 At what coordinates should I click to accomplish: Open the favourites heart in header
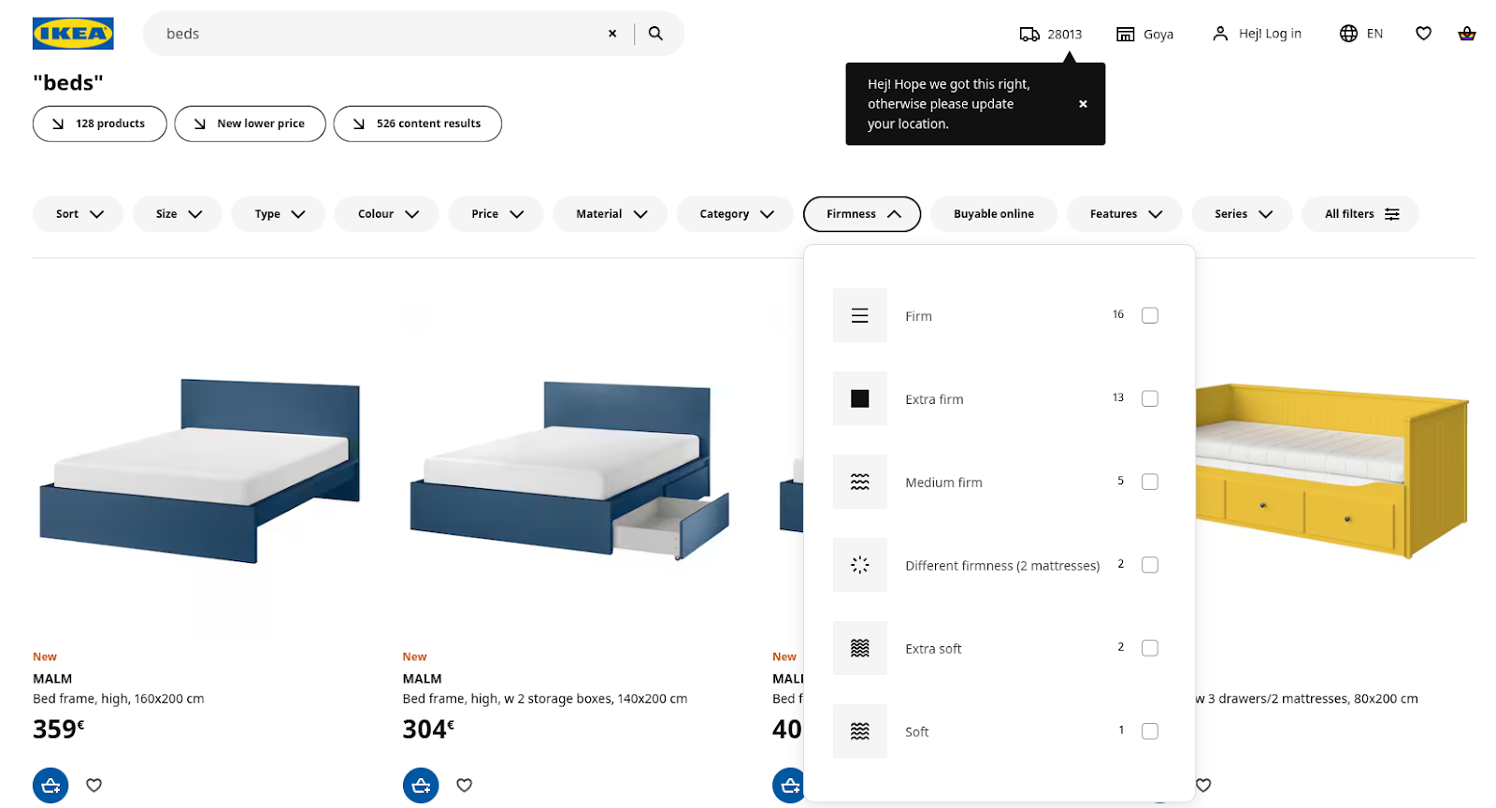pyautogui.click(x=1423, y=34)
